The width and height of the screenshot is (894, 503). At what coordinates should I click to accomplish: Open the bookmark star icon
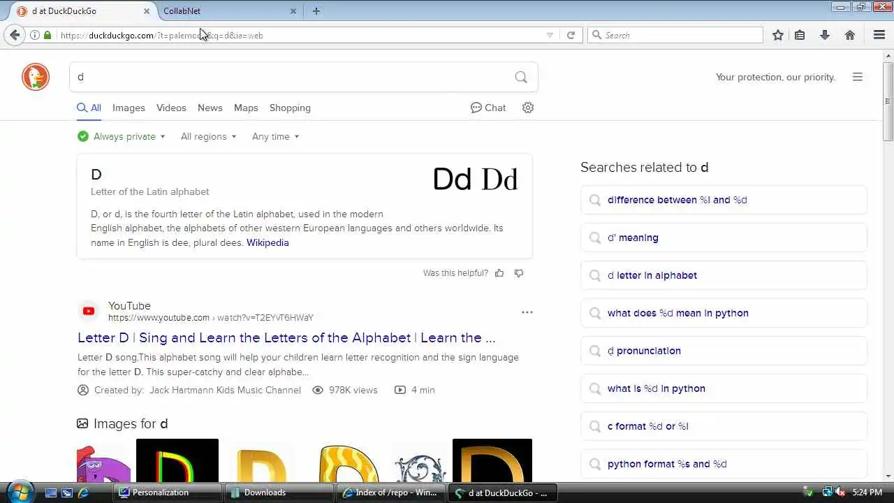point(777,35)
